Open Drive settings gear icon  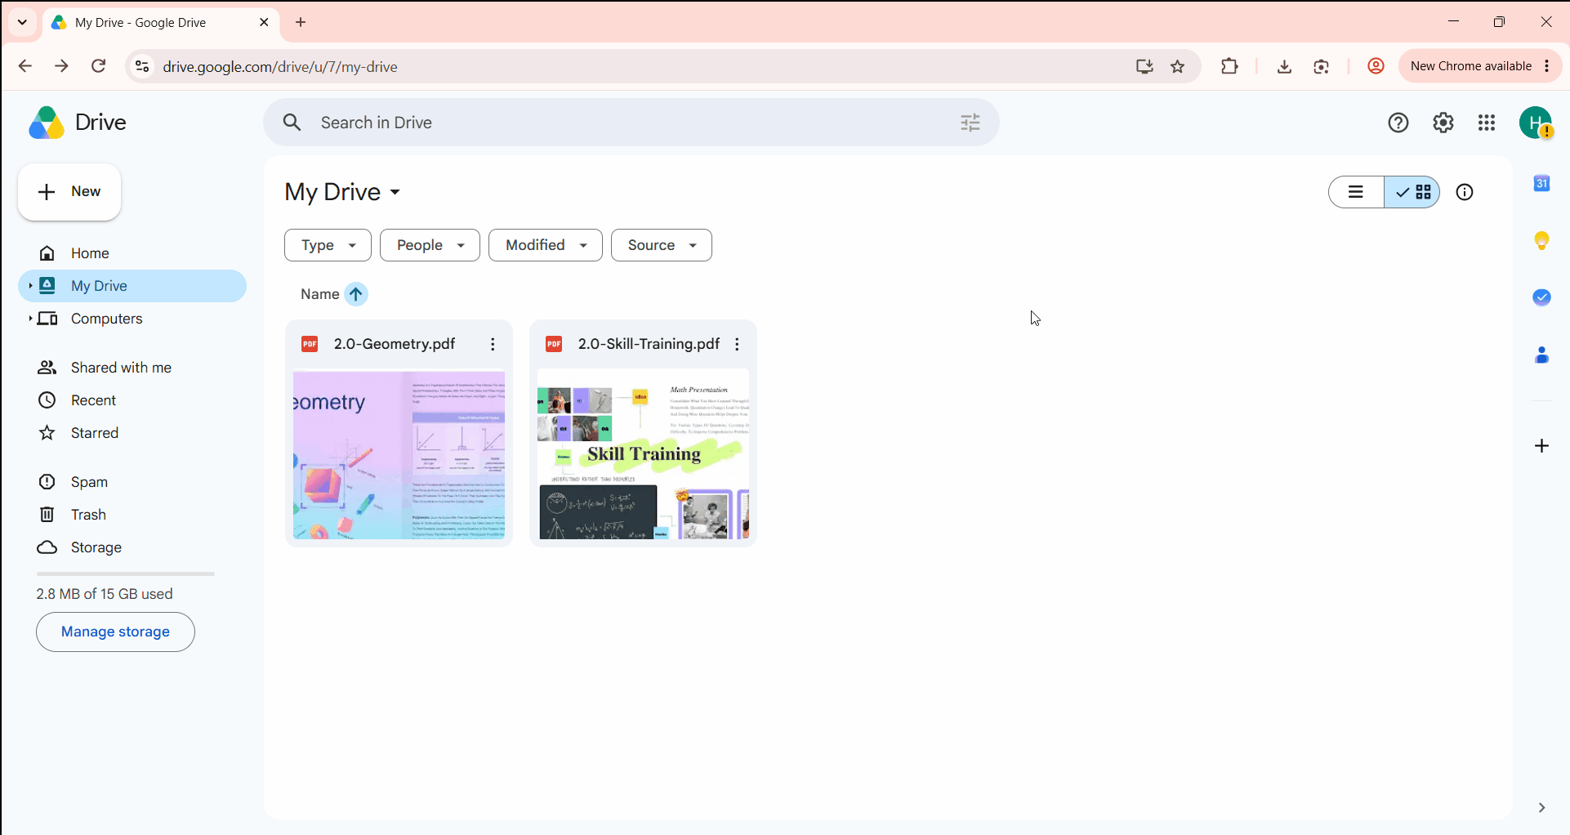point(1443,123)
